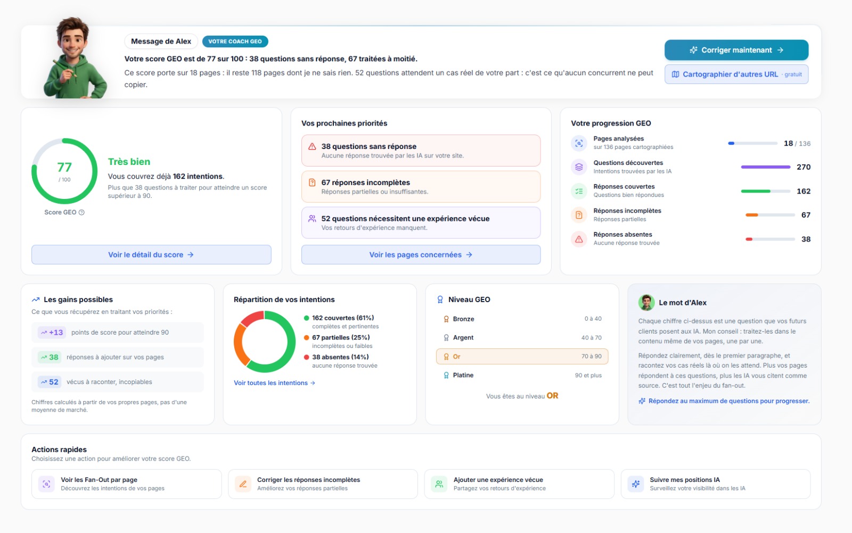Viewport: 852px width, 533px height.
Task: Click the Réponses couvertes checklist icon
Action: coord(579,191)
